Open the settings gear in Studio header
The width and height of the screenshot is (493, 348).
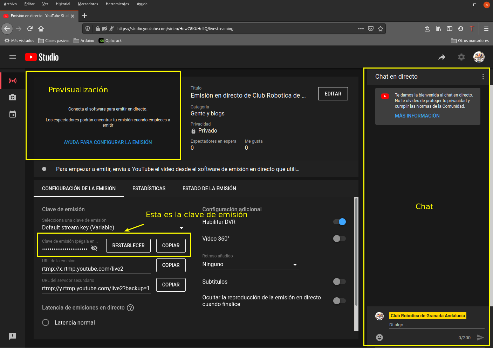point(461,57)
